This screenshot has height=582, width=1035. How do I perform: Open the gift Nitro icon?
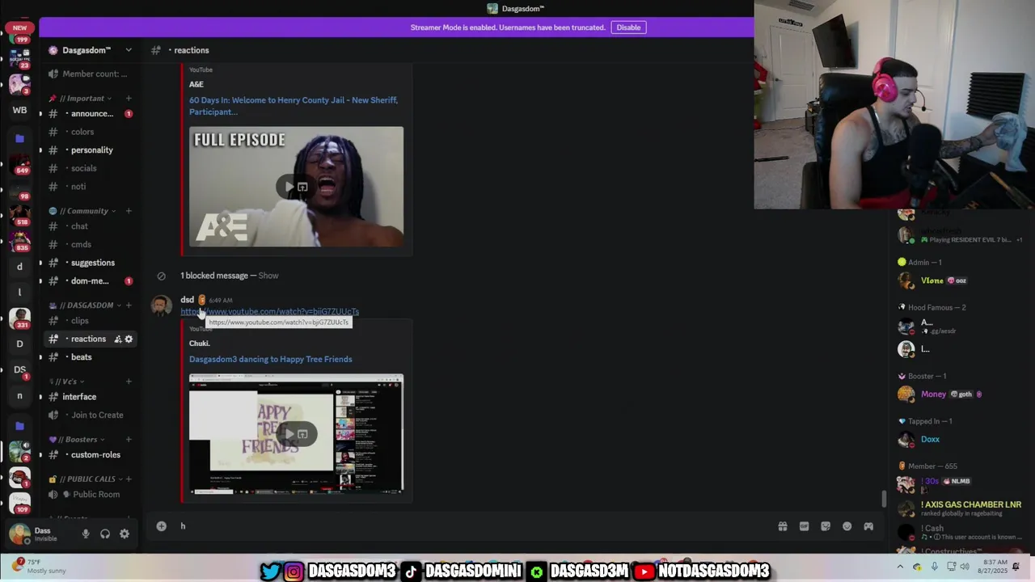coord(783,526)
